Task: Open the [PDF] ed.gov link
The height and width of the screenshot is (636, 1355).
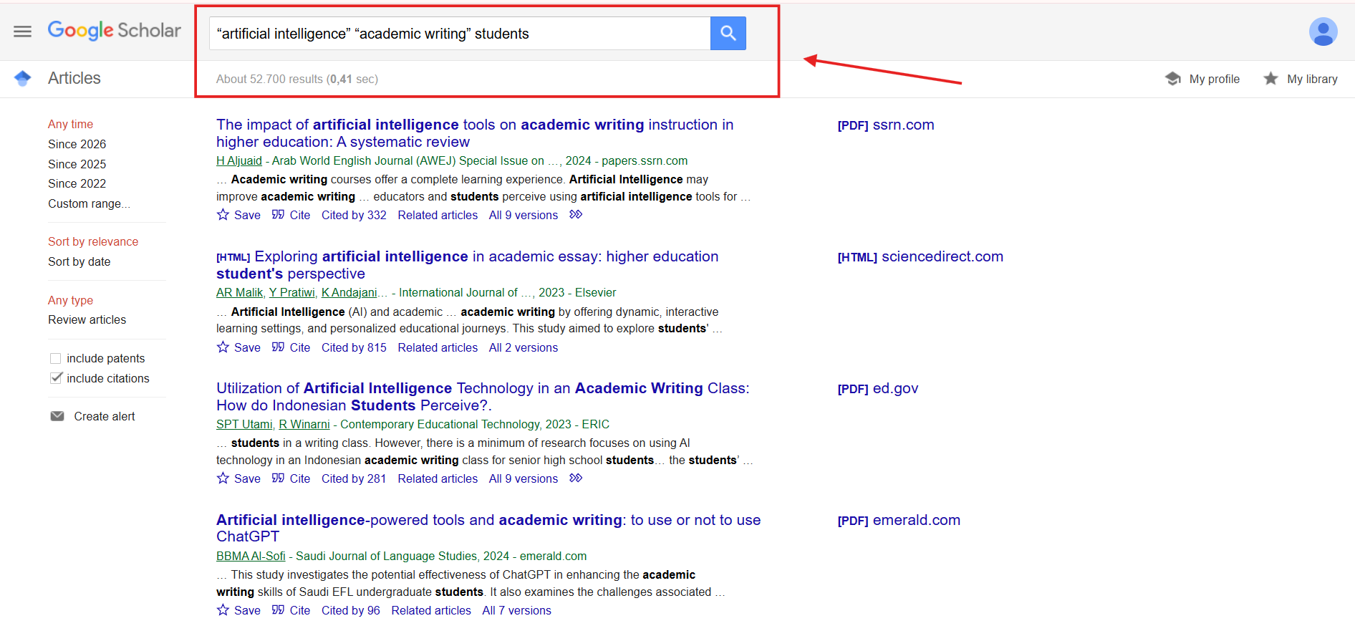Action: pos(878,388)
